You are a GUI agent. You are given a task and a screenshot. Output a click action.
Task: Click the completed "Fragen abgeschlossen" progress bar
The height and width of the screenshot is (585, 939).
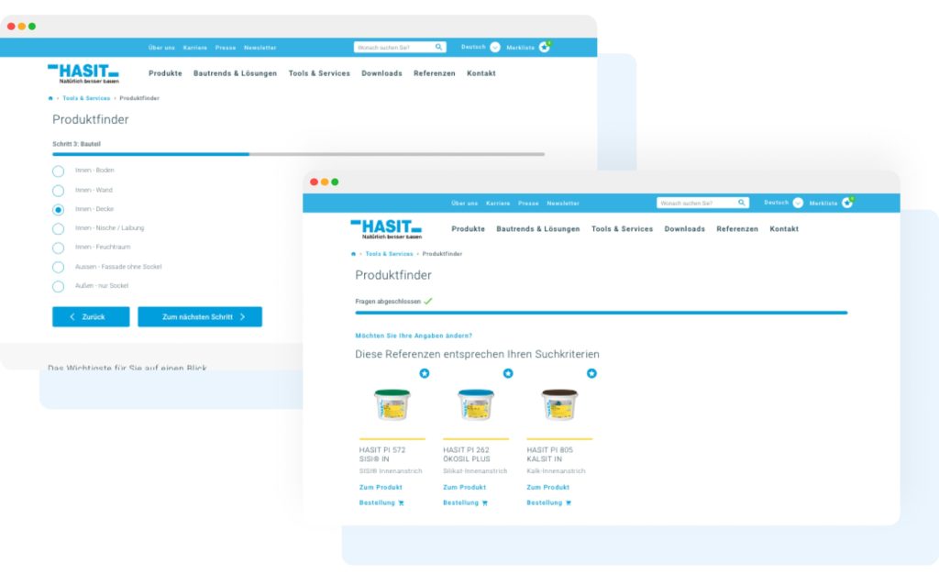(x=602, y=313)
